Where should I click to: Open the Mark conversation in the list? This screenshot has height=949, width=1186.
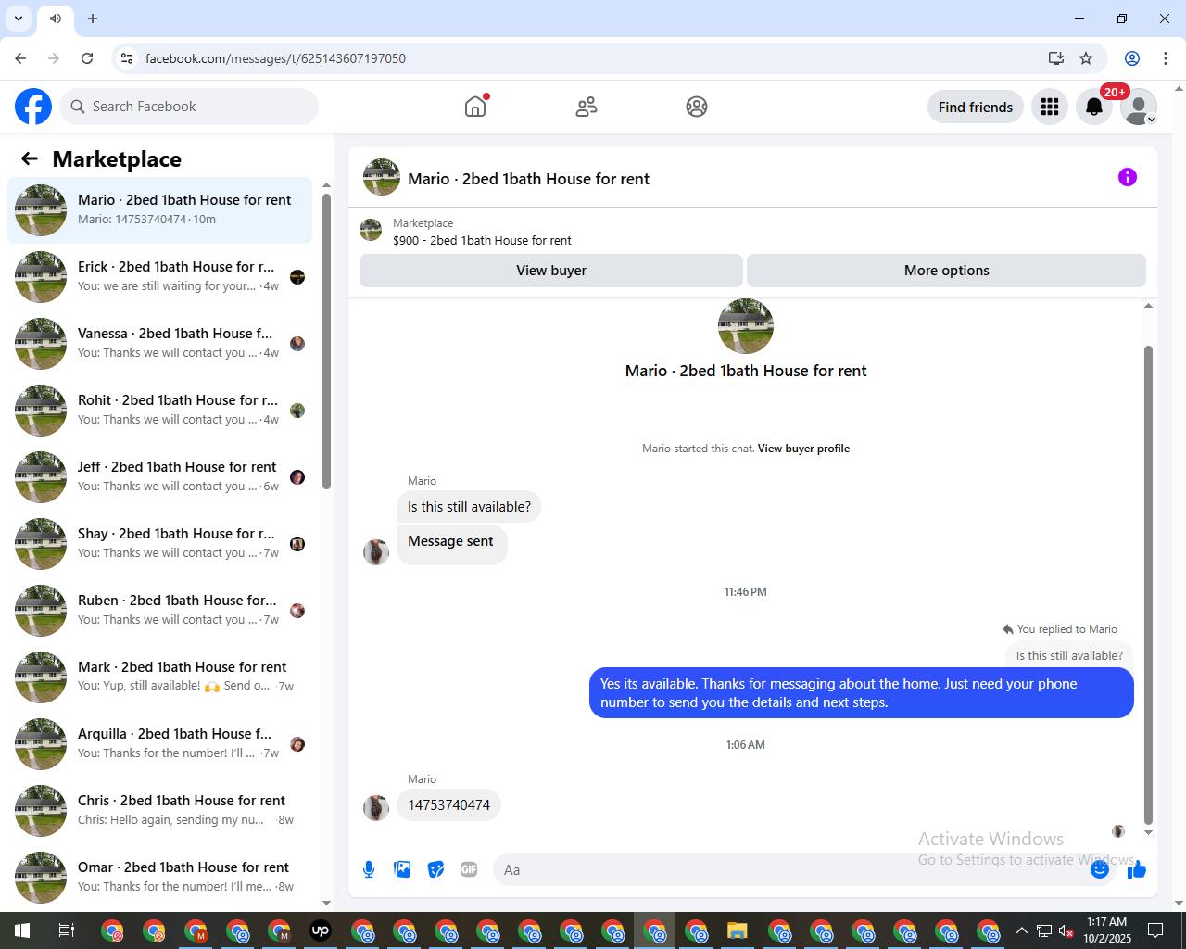pos(159,677)
